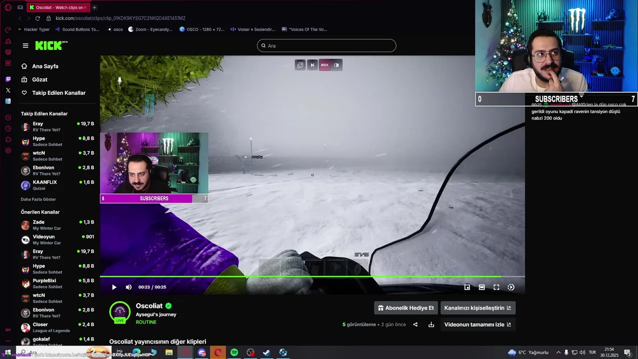Open Spotify from the taskbar
Screen dimensions: 638x359
(x=234, y=353)
